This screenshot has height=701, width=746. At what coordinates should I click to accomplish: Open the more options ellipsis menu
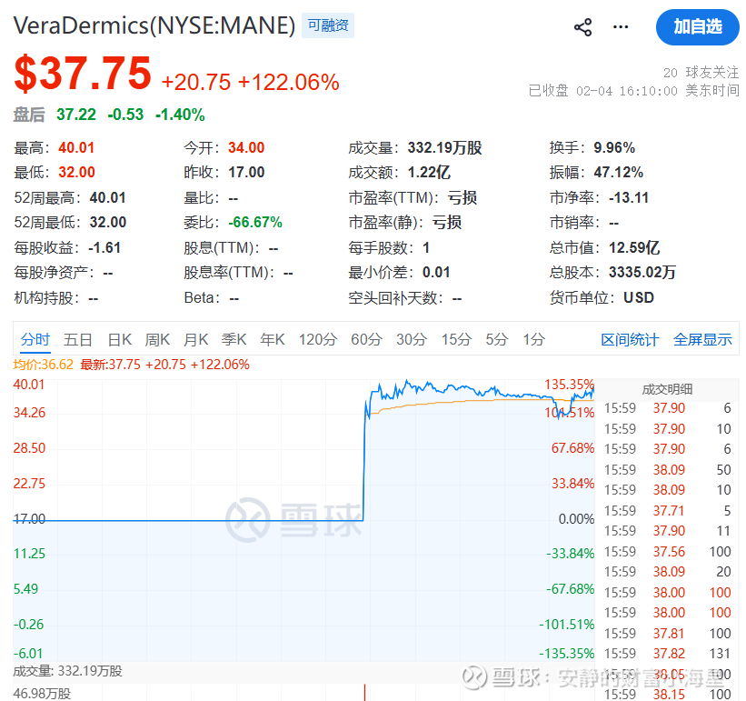[621, 27]
